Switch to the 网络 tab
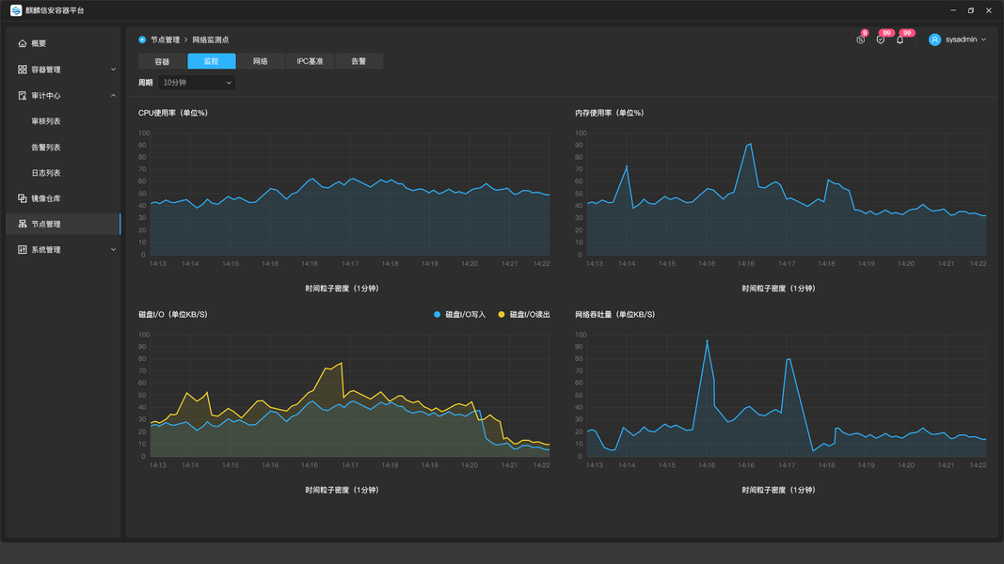Viewport: 1004px width, 564px height. click(x=260, y=61)
